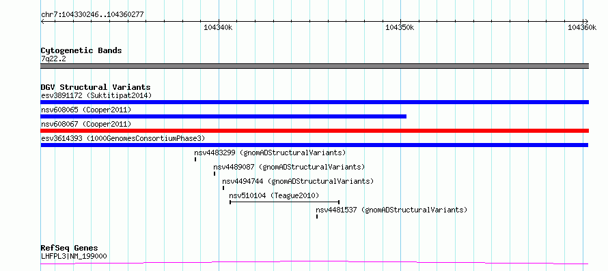Click the LHFPL3|NM_199000 gene label
Image resolution: width=608 pixels, height=271 pixels.
tap(74, 256)
